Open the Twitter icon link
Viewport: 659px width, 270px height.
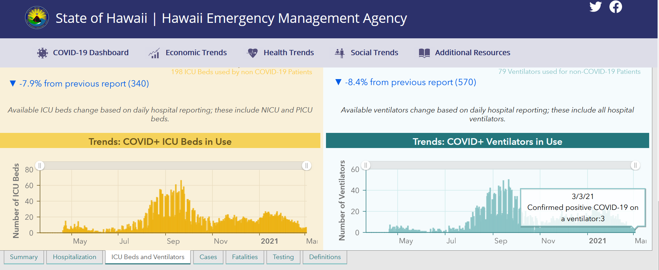point(595,7)
